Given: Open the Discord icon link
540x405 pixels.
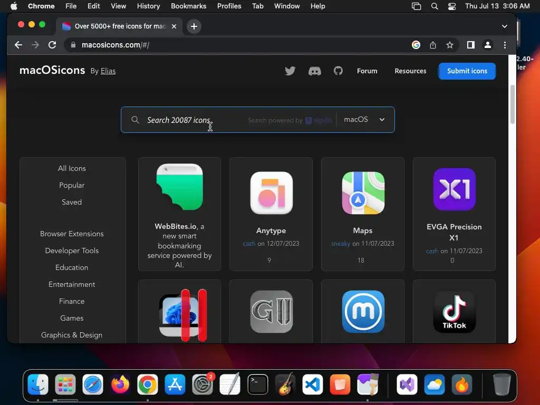Looking at the screenshot, I should click(x=314, y=71).
